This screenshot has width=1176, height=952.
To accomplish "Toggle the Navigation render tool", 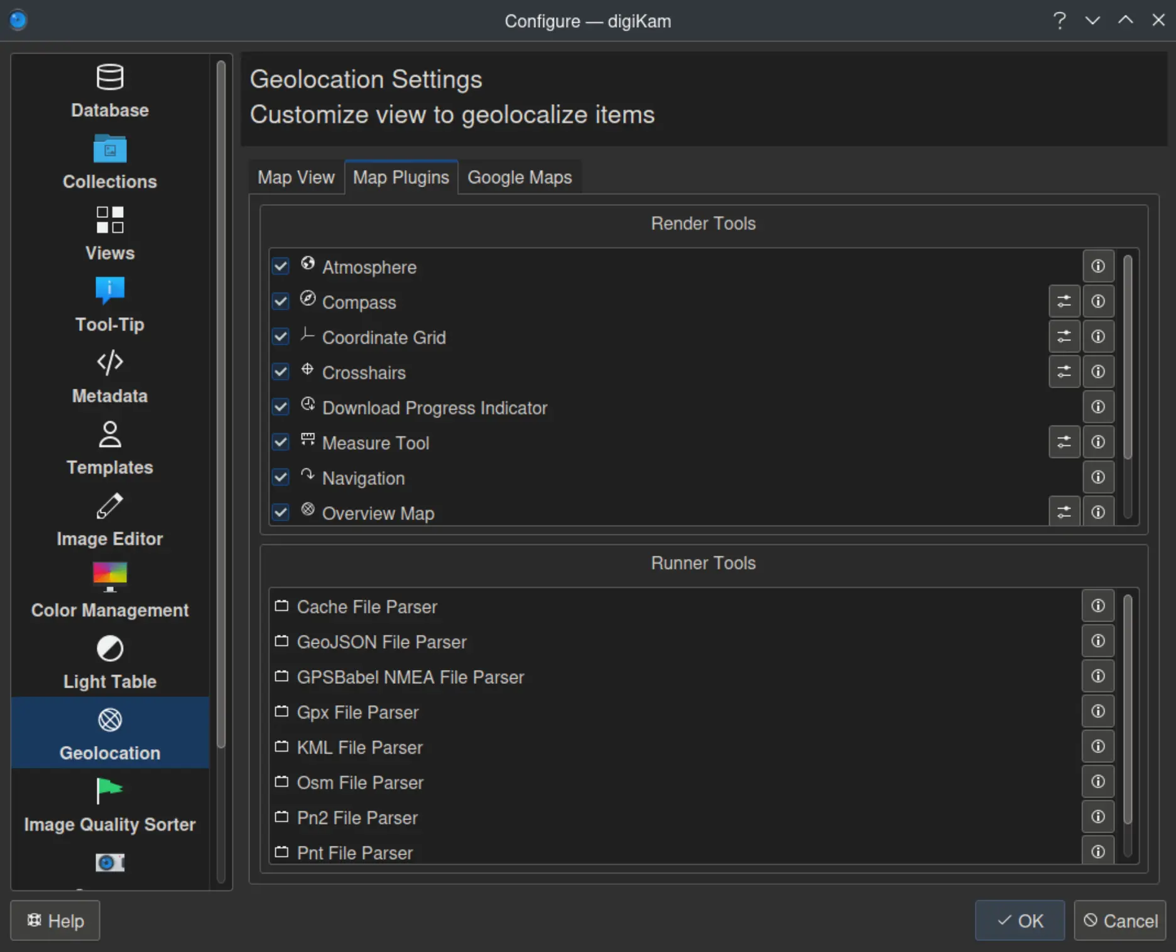I will tap(281, 477).
